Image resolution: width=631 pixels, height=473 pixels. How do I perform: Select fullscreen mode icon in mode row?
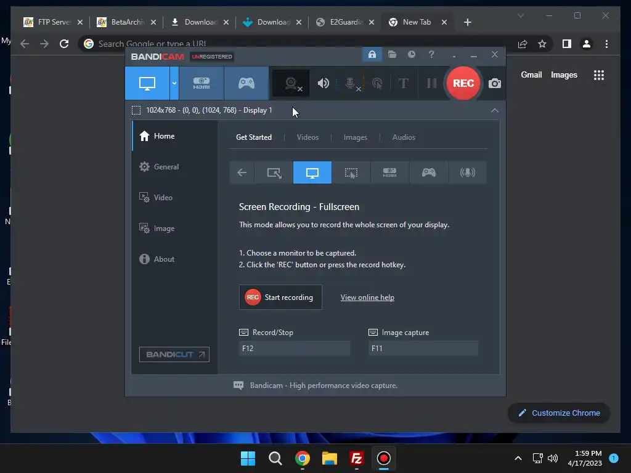pos(312,172)
